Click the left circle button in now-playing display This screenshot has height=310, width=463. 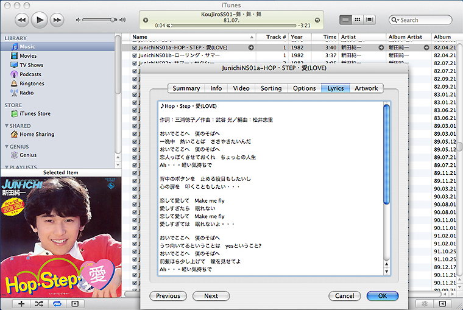(145, 20)
